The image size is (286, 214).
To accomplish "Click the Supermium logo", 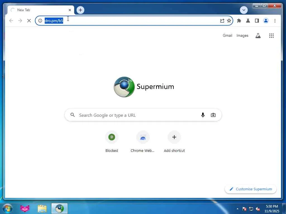I will pos(144,87).
